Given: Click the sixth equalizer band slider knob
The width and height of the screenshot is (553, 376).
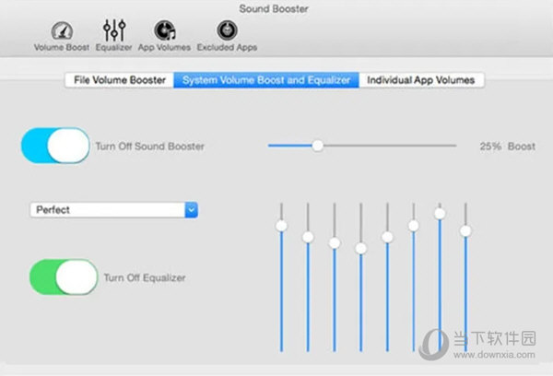Looking at the screenshot, I should [x=413, y=226].
